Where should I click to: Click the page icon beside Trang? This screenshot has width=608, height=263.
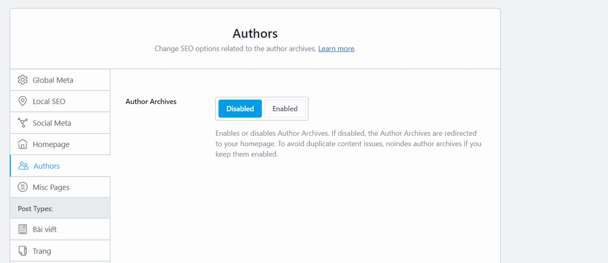click(22, 251)
